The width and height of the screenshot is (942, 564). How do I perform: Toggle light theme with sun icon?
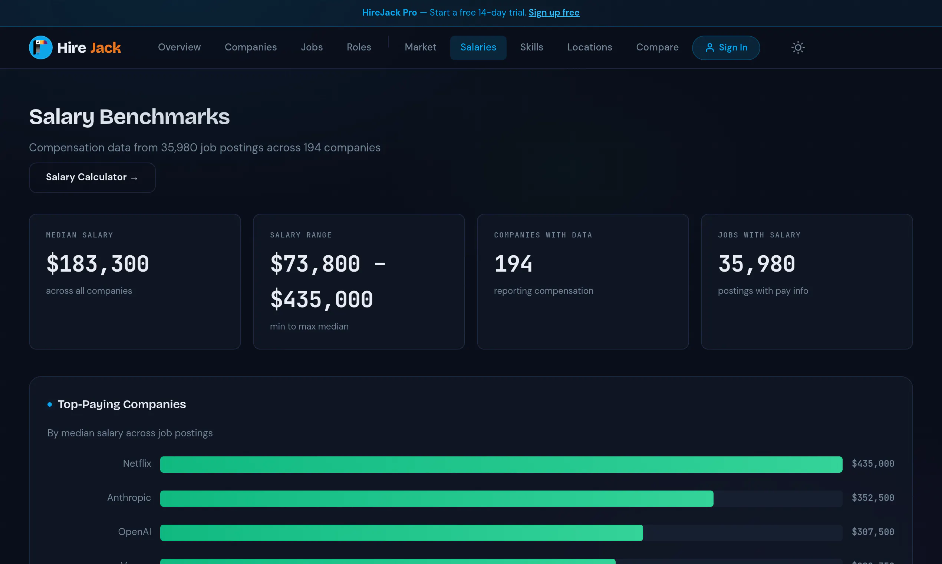coord(798,47)
